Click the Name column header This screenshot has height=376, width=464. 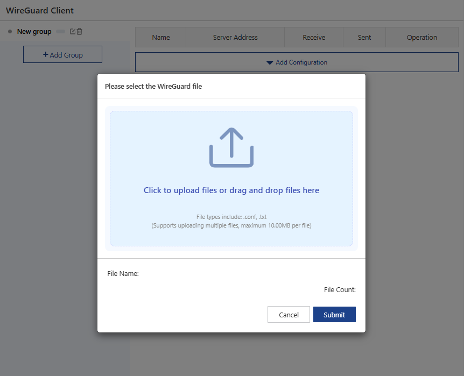coord(160,38)
